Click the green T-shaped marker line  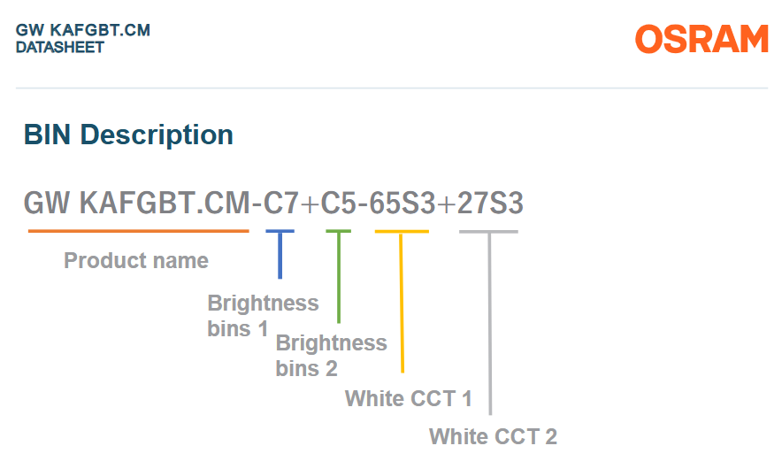(x=339, y=276)
